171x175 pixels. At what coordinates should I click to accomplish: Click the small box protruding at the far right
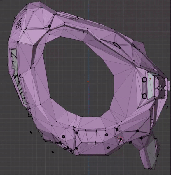169,84
